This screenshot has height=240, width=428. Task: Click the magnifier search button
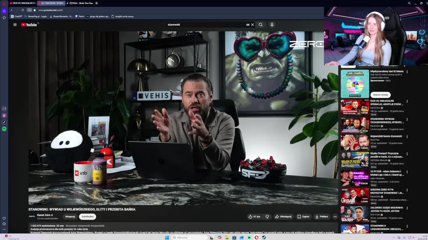(x=260, y=25)
